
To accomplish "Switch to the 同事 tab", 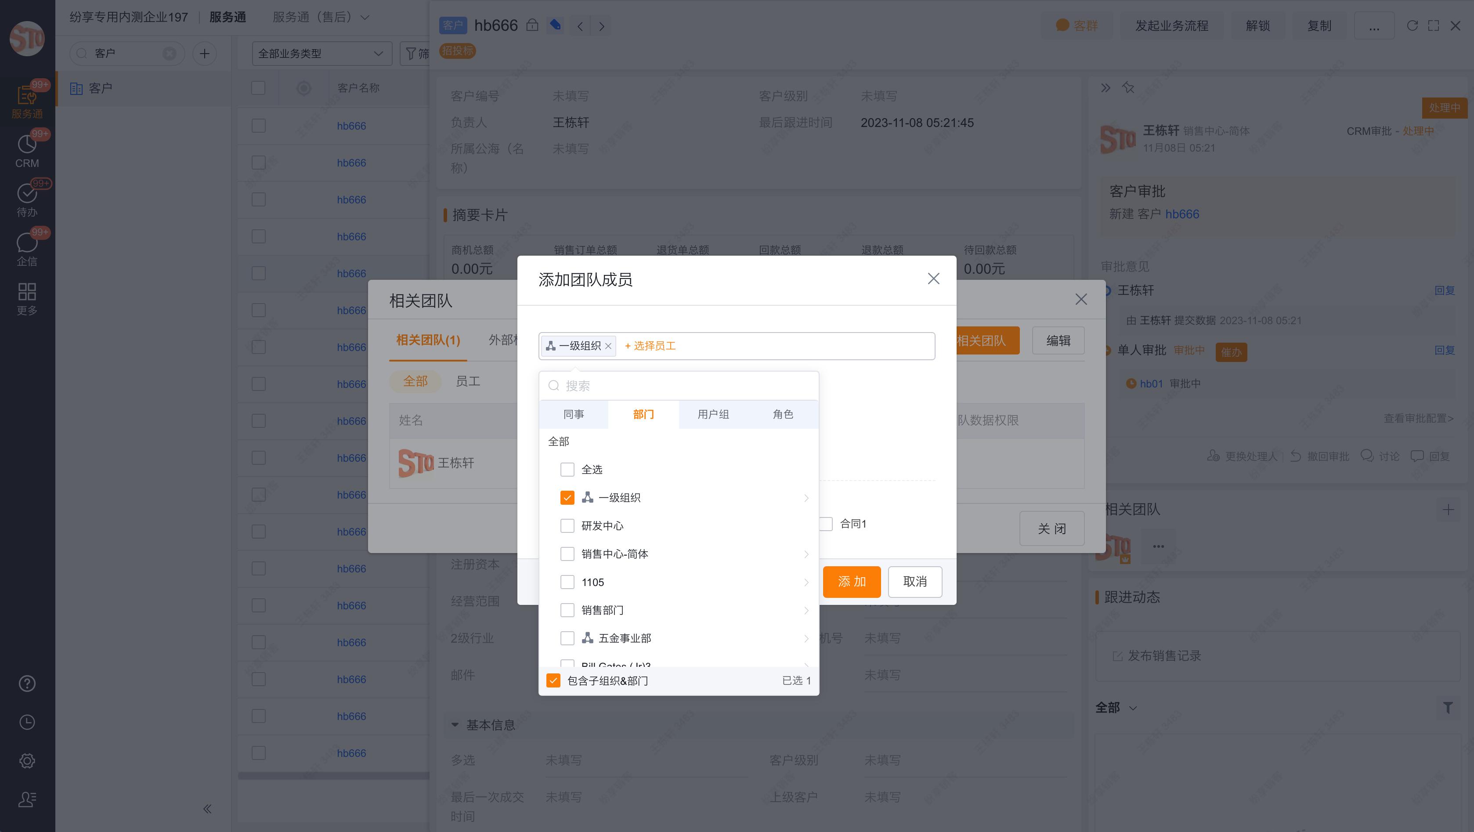I will pyautogui.click(x=573, y=414).
